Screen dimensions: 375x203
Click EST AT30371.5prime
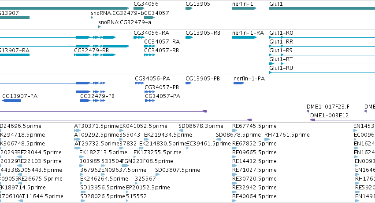coord(97,126)
